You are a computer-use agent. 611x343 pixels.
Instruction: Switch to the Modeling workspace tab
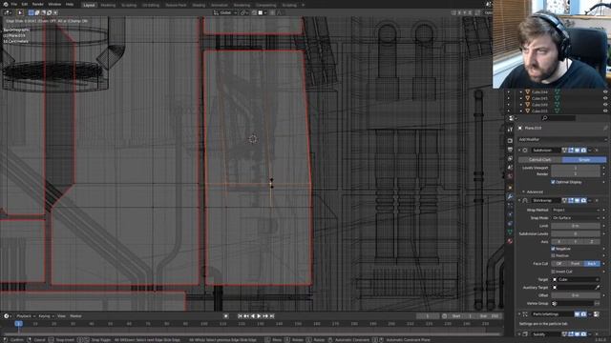tap(108, 5)
